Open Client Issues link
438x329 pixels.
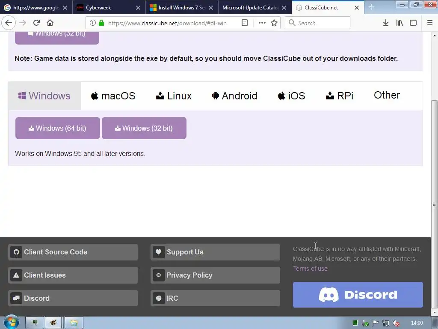click(73, 275)
